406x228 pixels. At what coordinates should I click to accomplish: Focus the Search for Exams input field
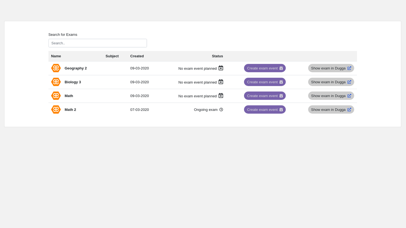(97, 43)
